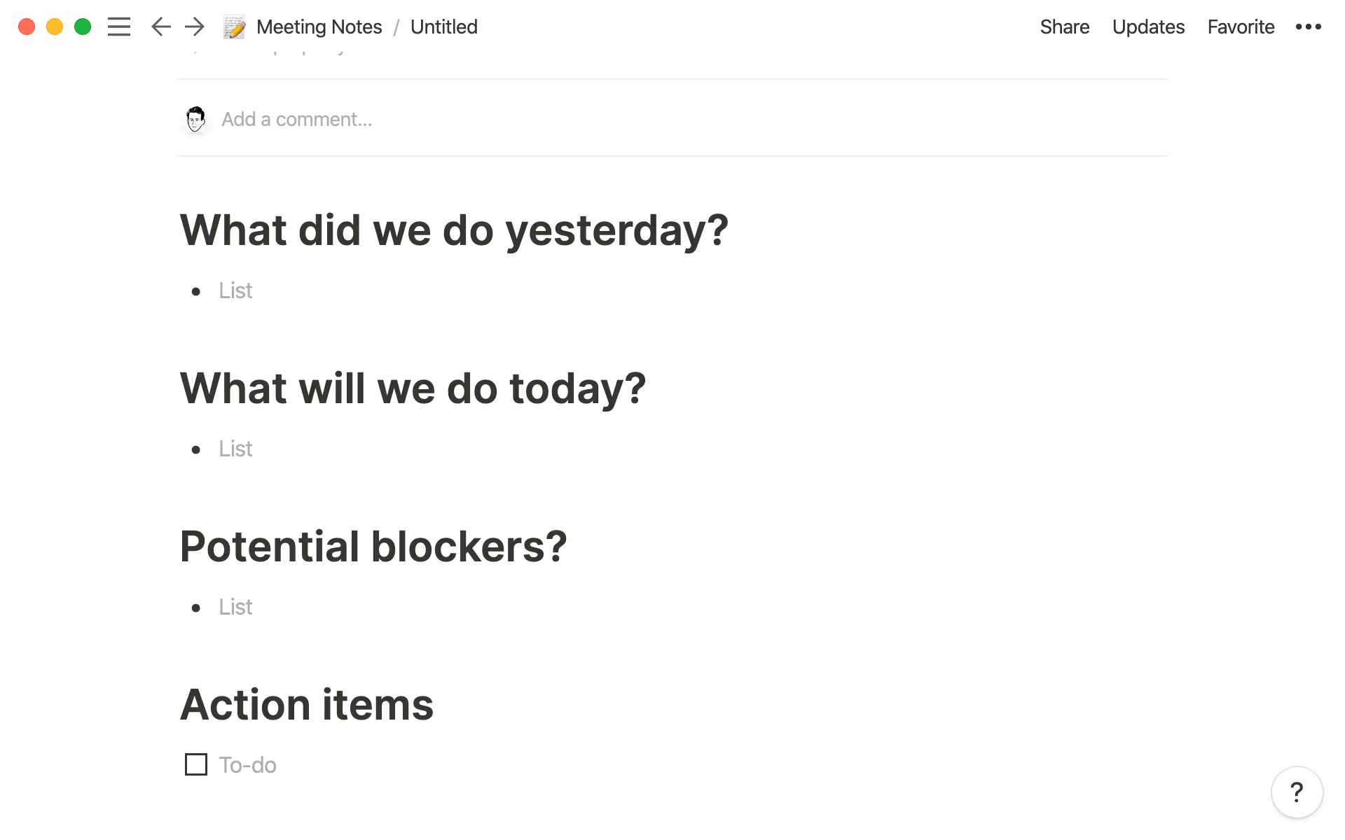Open the sidebar with the hamburger icon
Viewport: 1345px width, 840px height.
pyautogui.click(x=119, y=27)
